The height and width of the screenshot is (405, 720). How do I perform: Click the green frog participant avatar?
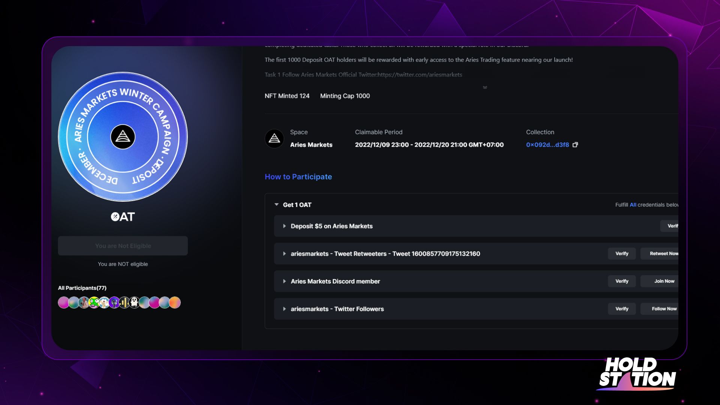point(94,303)
